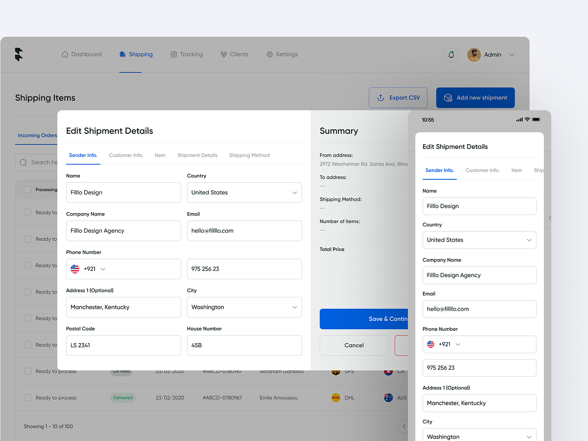588x441 pixels.
Task: Select the Tracking navigation icon
Action: coord(173,54)
